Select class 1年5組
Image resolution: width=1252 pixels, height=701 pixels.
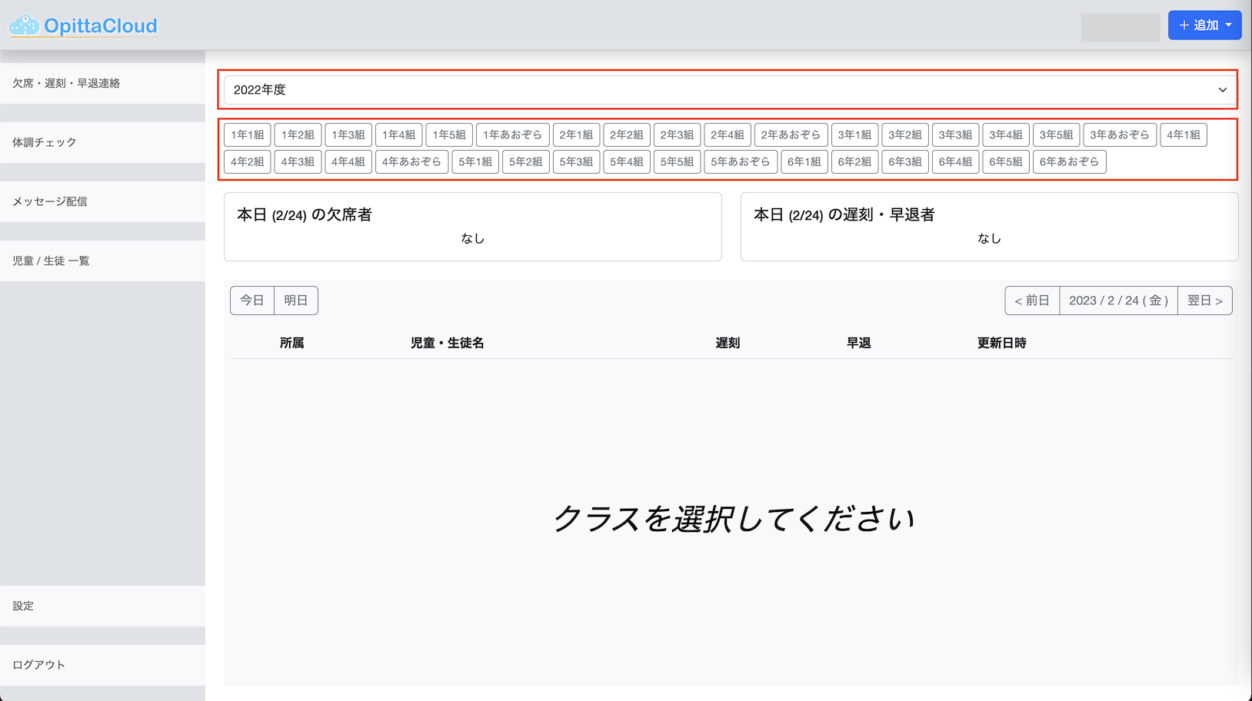click(449, 135)
